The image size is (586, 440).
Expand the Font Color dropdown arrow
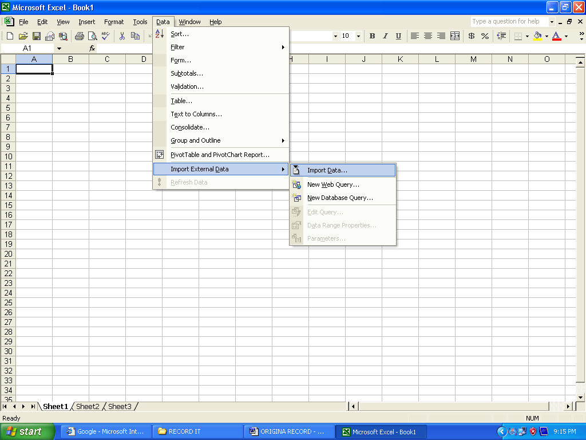coord(566,36)
